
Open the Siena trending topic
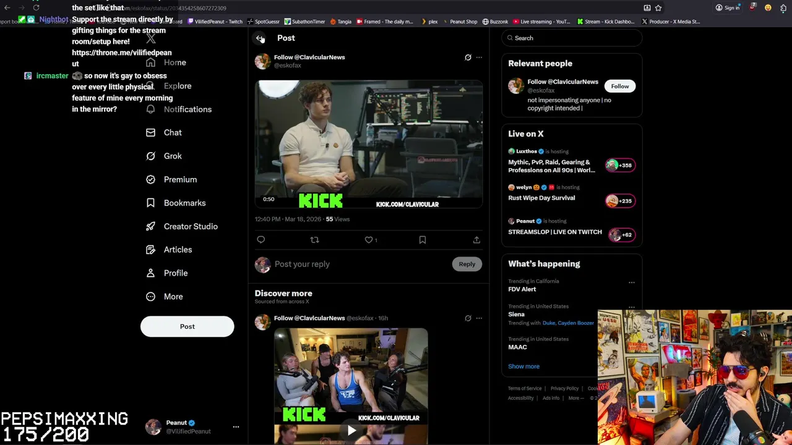tap(516, 315)
